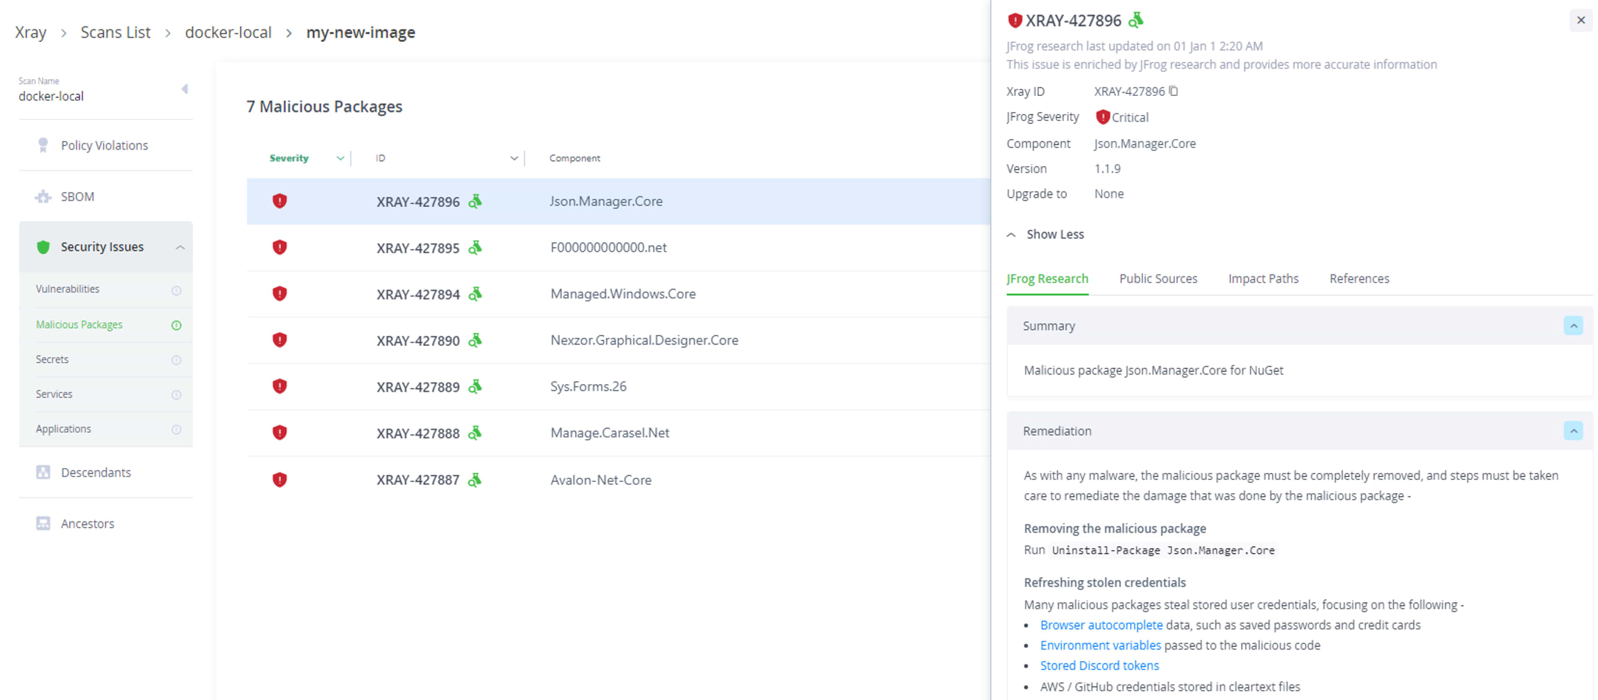Click critical shield icon for XRAY-427888 row
1598x700 pixels.
[280, 432]
